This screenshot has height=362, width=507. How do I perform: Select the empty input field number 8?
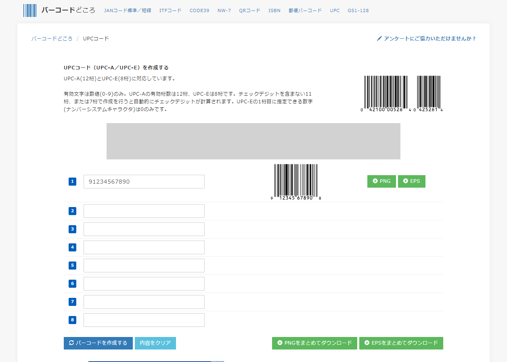144,320
